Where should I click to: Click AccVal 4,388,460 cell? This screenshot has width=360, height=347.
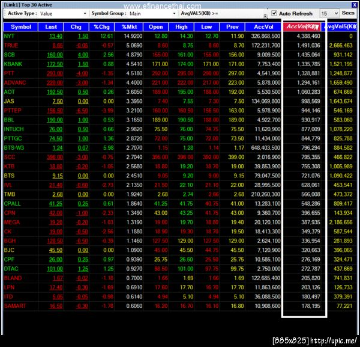(x=308, y=36)
